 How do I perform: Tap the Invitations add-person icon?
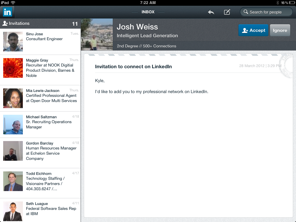click(5, 23)
